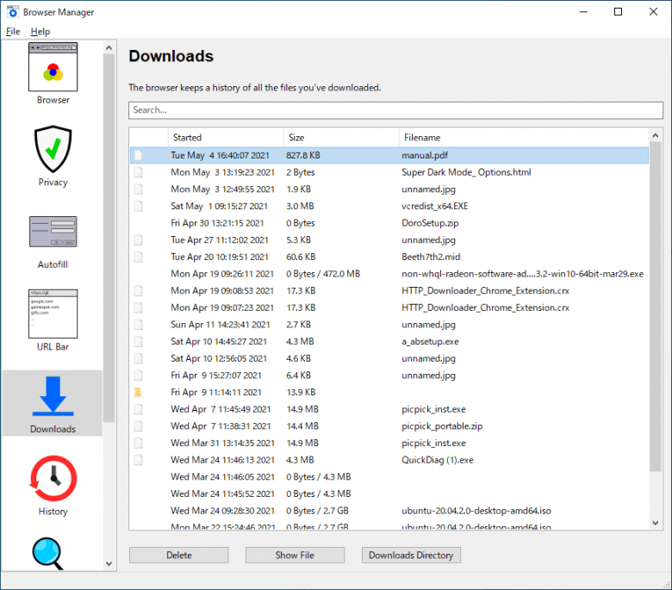The height and width of the screenshot is (590, 672).
Task: Open the Browser section icon
Action: point(53,67)
